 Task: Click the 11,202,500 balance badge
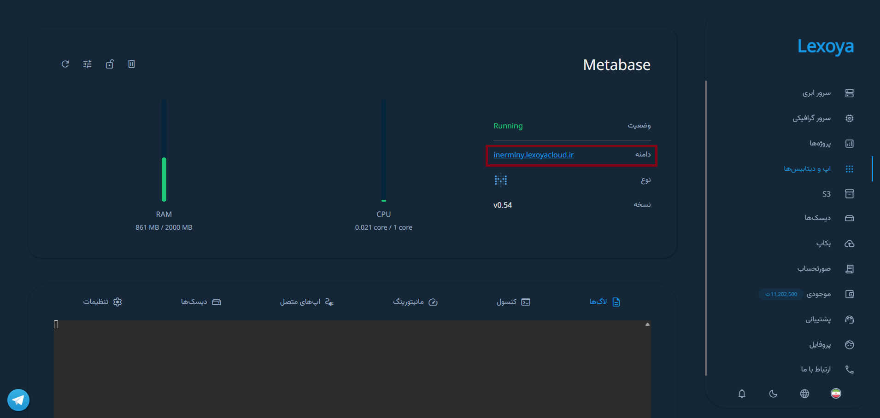781,294
